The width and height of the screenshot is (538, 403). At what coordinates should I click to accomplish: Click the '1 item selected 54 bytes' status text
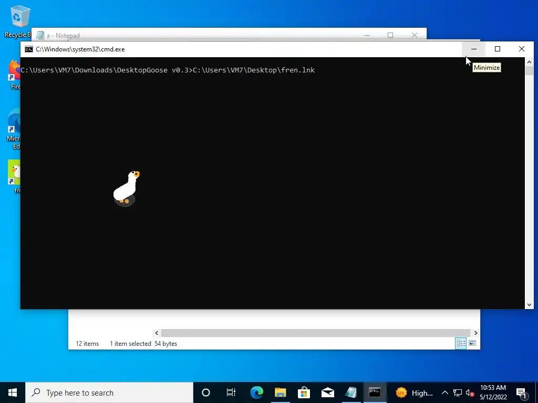click(143, 343)
